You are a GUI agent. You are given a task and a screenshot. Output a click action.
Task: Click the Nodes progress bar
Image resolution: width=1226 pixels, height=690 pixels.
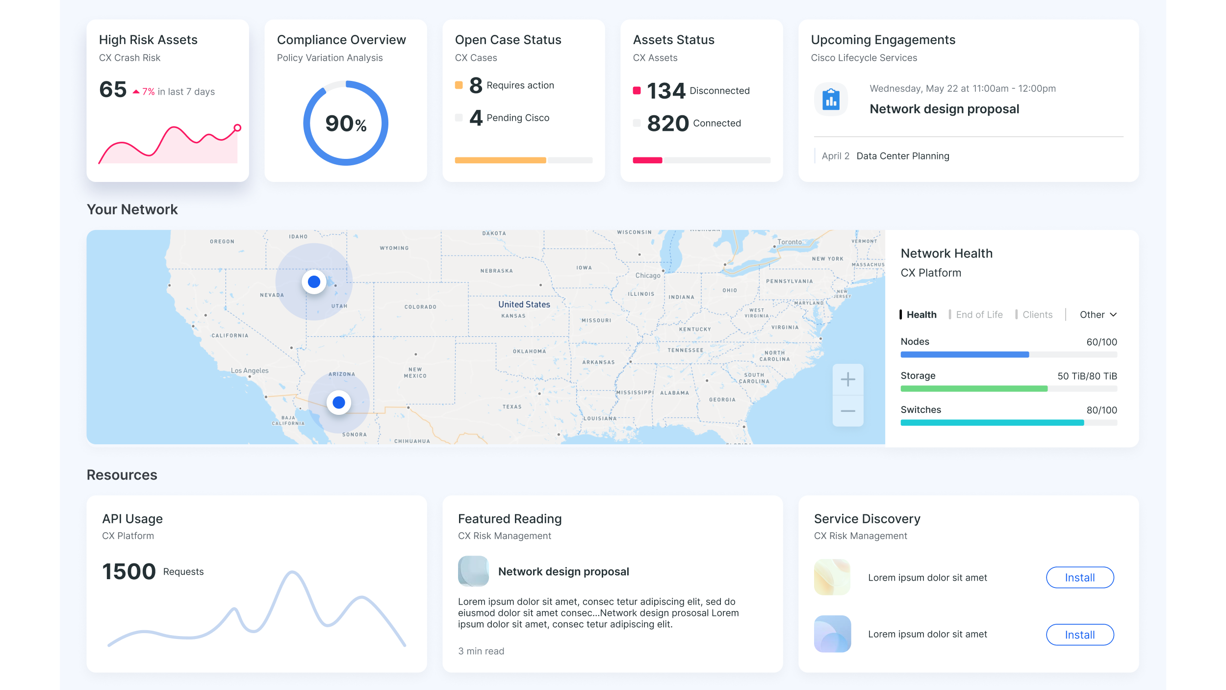point(1008,355)
